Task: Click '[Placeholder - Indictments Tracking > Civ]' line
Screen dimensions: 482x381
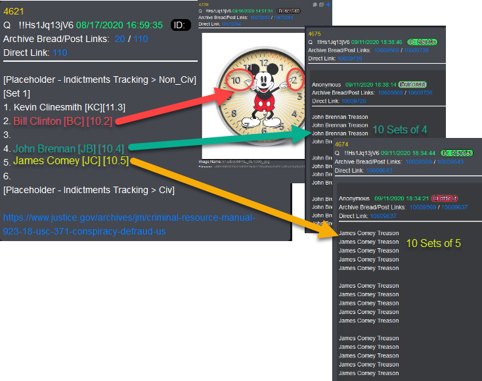Action: pyautogui.click(x=89, y=190)
